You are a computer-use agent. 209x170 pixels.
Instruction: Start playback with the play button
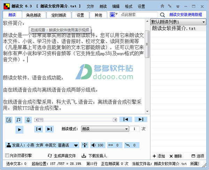click(20, 130)
